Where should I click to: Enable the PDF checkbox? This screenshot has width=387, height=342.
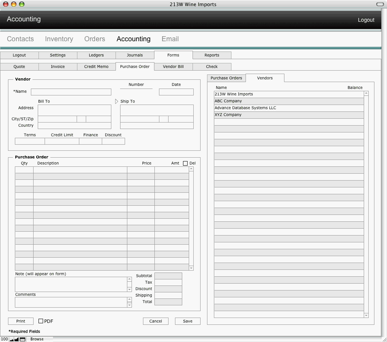(41, 321)
